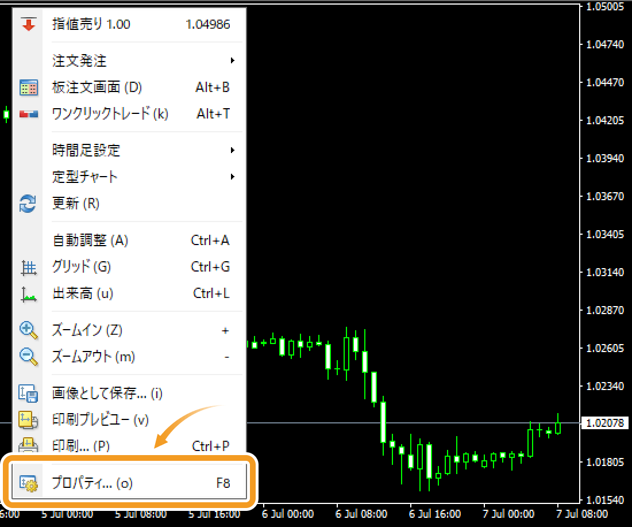Viewport: 632px width, 527px height.
Task: Click the ワンクリックトレード icon
Action: [x=29, y=114]
